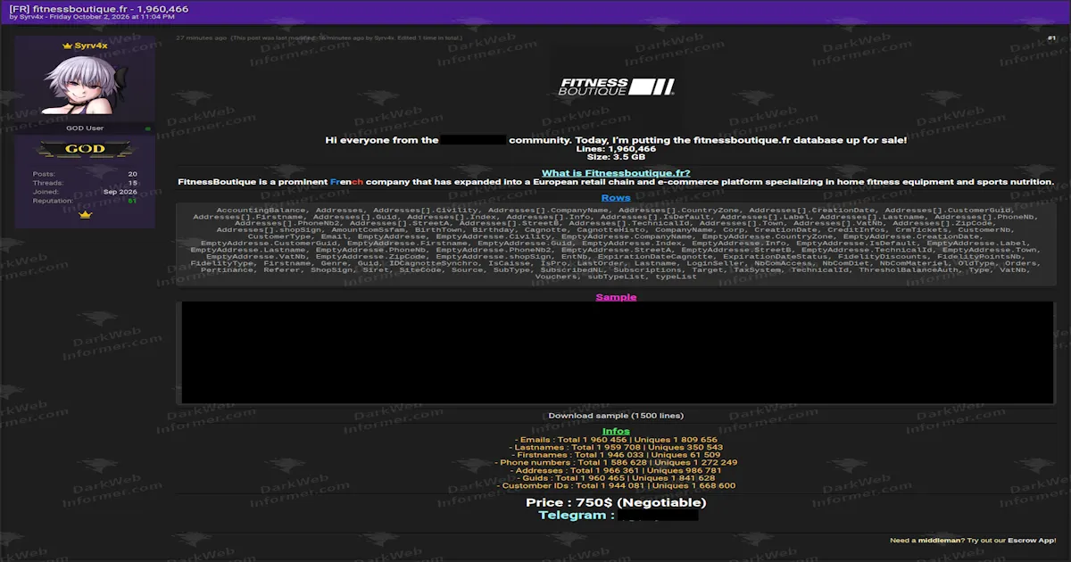Click 'Download sample (1500 lines)'

coord(616,416)
